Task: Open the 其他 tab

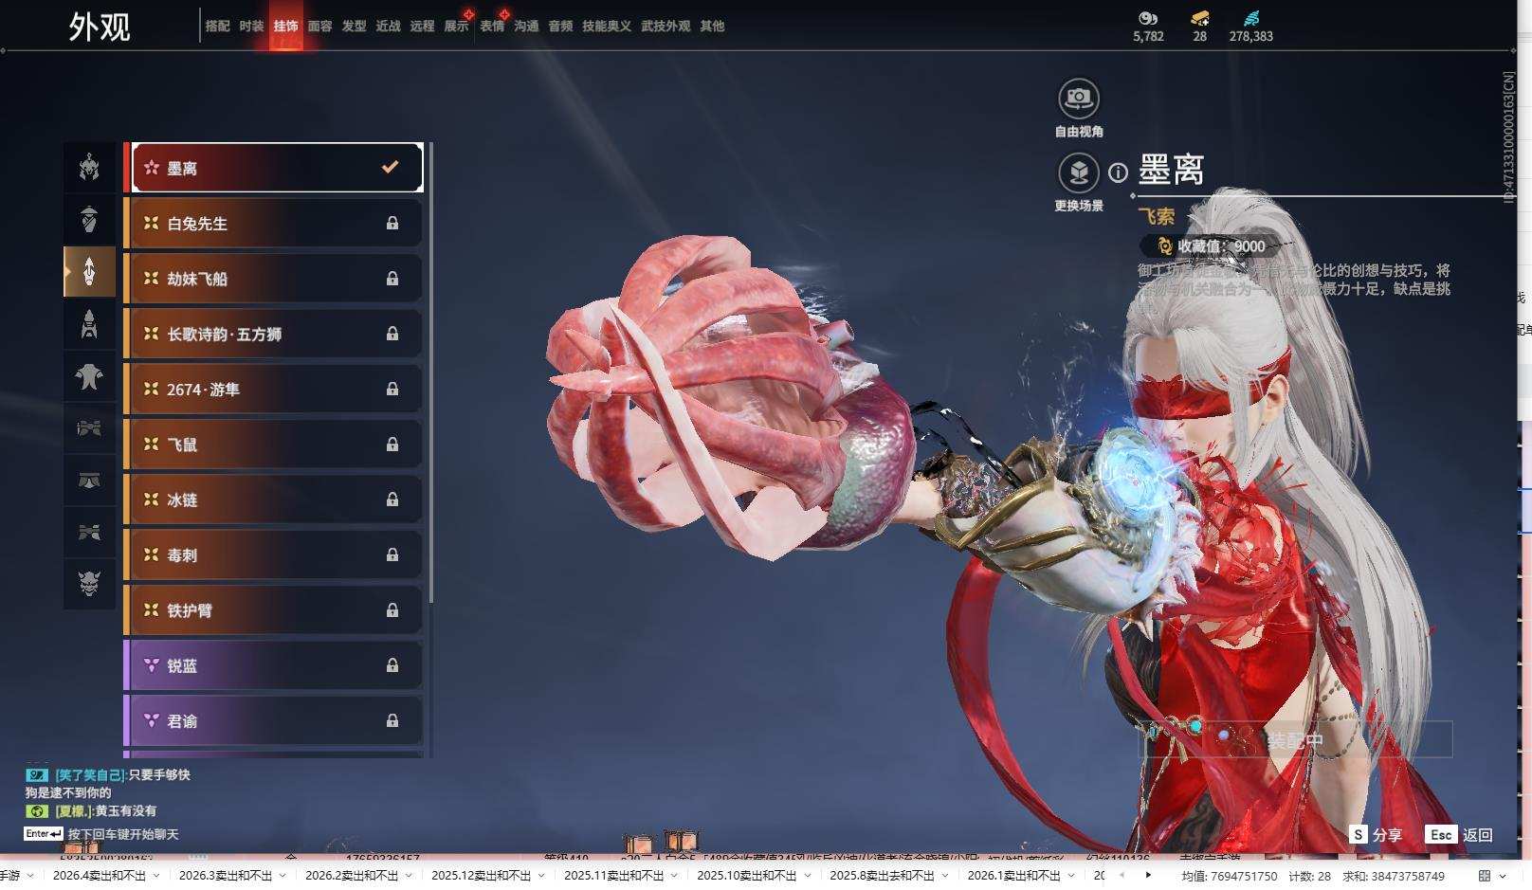Action: pyautogui.click(x=712, y=27)
